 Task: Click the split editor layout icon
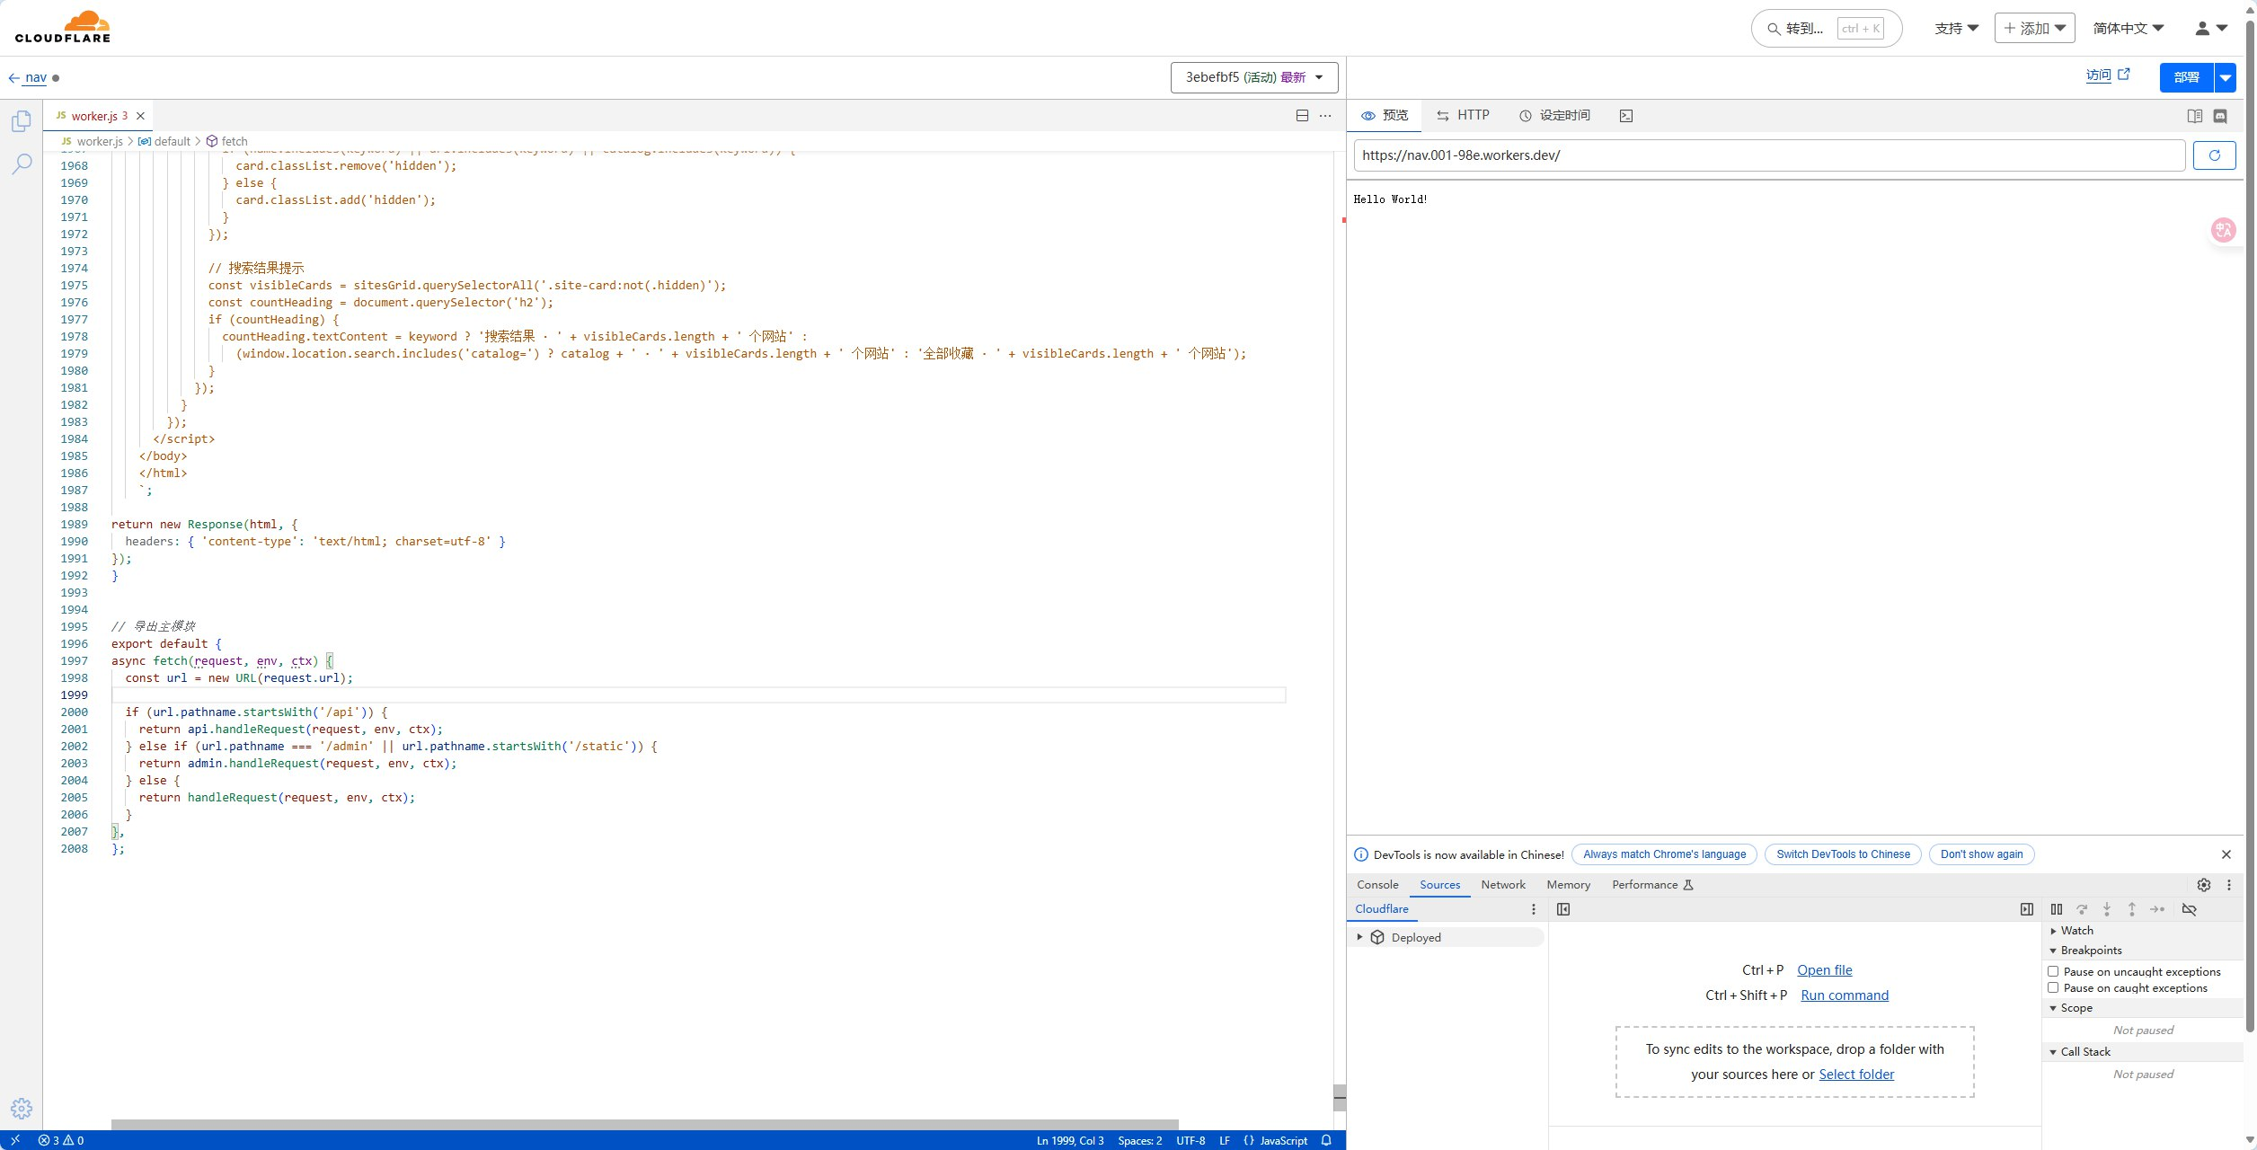point(1302,116)
